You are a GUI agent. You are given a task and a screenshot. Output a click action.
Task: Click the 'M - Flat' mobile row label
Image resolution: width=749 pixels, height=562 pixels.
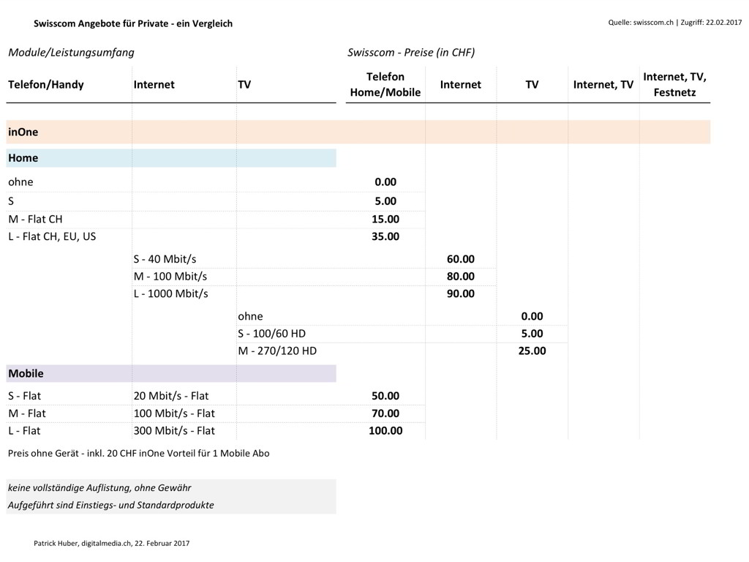(27, 413)
